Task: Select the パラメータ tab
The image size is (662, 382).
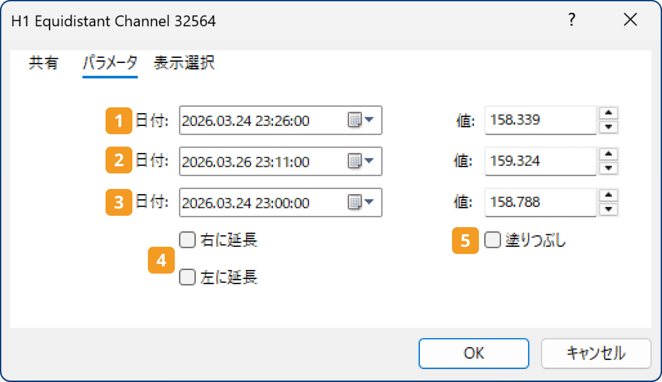Action: pyautogui.click(x=110, y=63)
